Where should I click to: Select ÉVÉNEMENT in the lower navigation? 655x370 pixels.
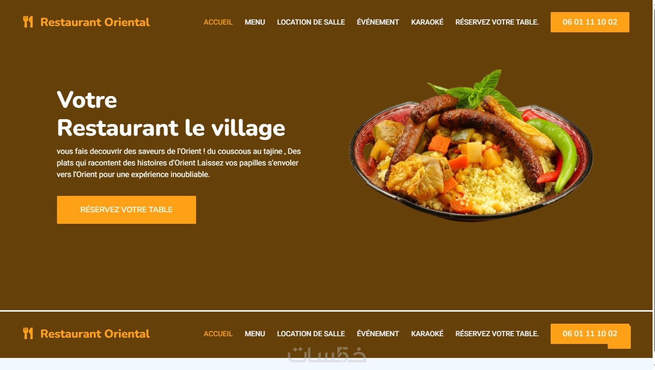pyautogui.click(x=378, y=334)
